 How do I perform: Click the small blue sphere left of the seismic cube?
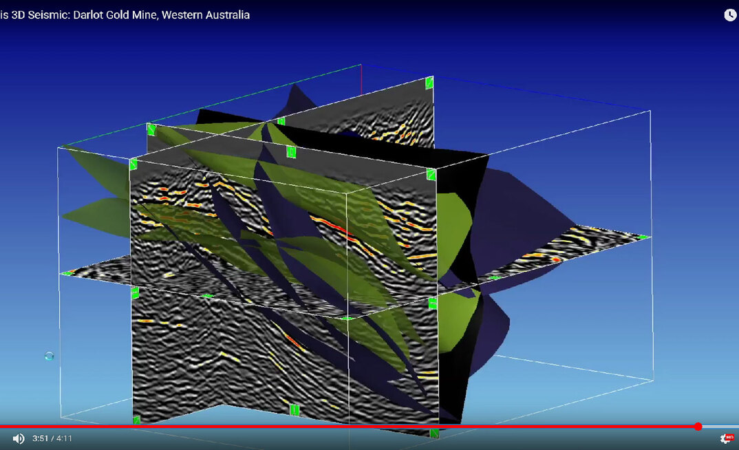(49, 356)
